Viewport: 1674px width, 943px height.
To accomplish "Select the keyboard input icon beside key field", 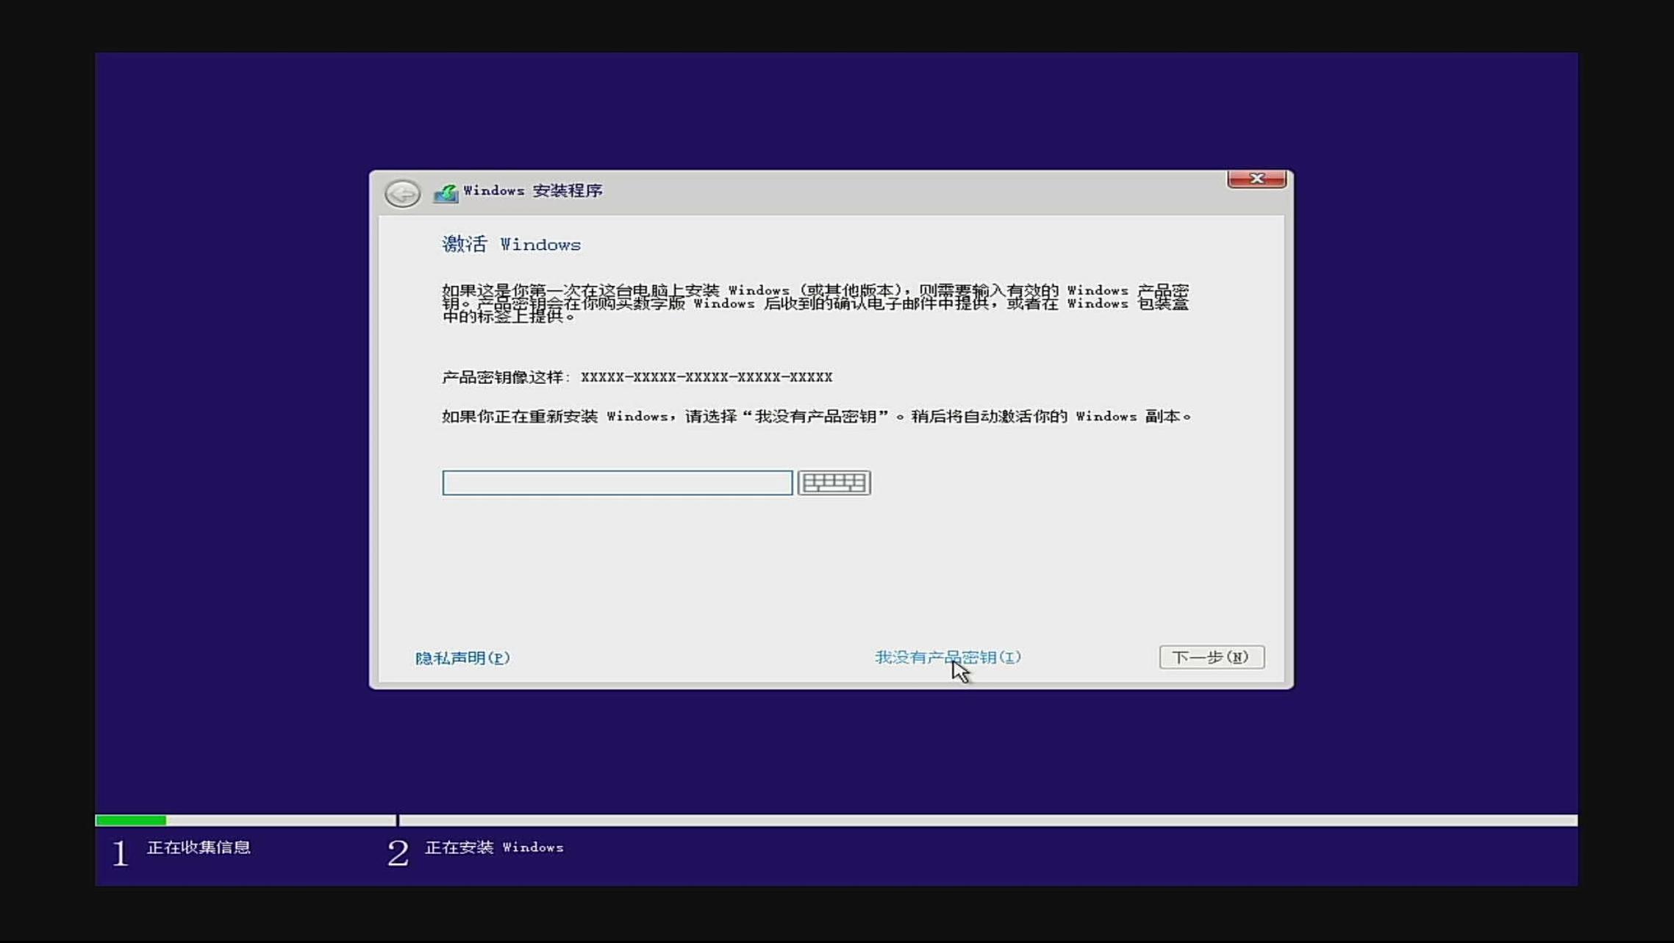I will (834, 483).
